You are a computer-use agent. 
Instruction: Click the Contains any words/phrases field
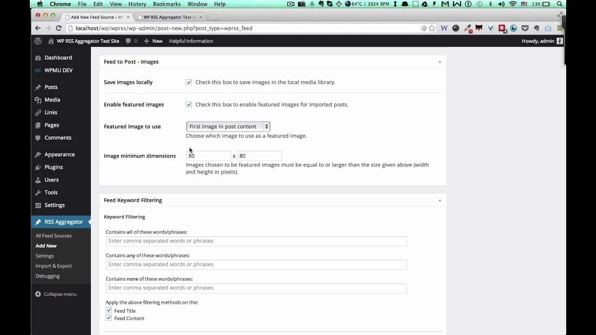(x=257, y=264)
